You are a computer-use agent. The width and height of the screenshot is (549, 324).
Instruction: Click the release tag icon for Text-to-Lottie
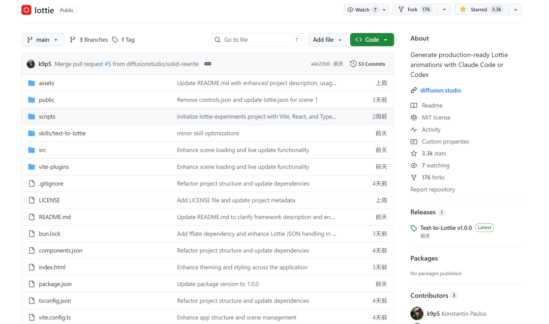coord(414,228)
